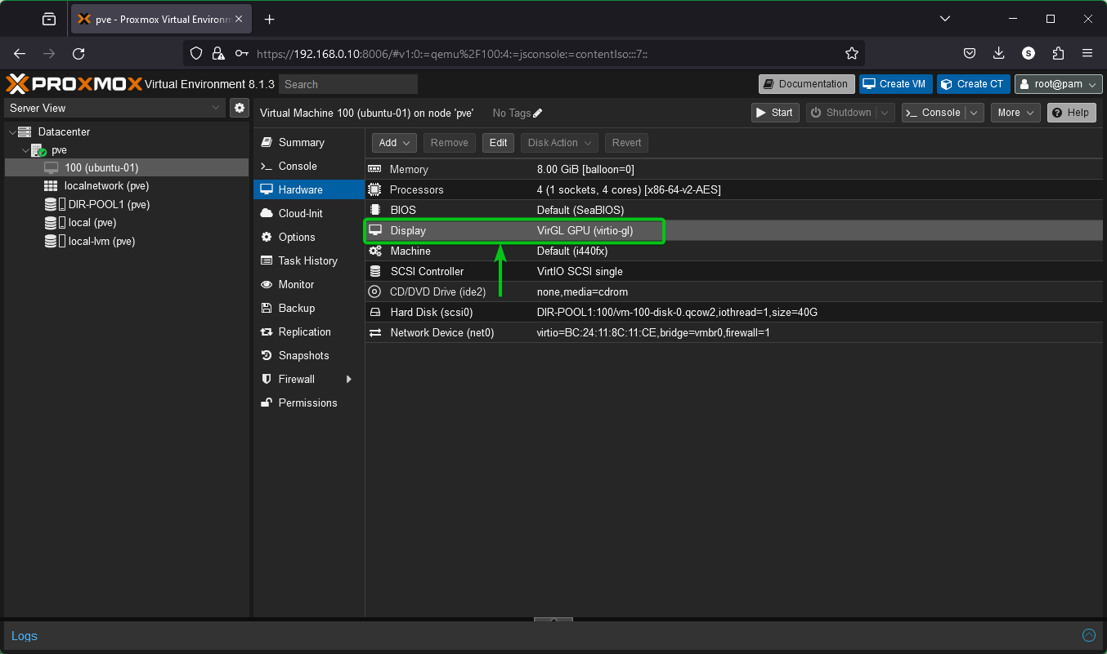Open Firefox View tab icon
The height and width of the screenshot is (654, 1107).
[x=49, y=19]
